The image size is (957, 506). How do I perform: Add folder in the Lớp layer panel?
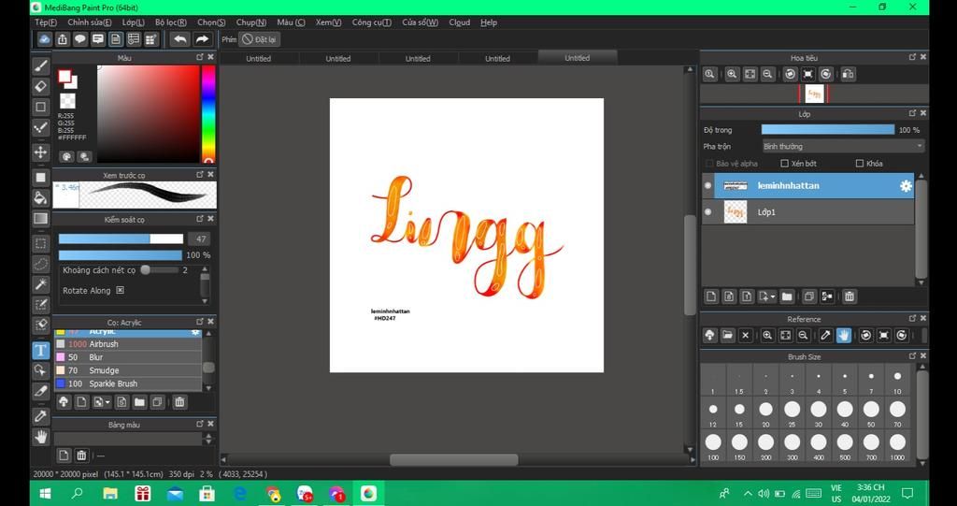(x=787, y=296)
